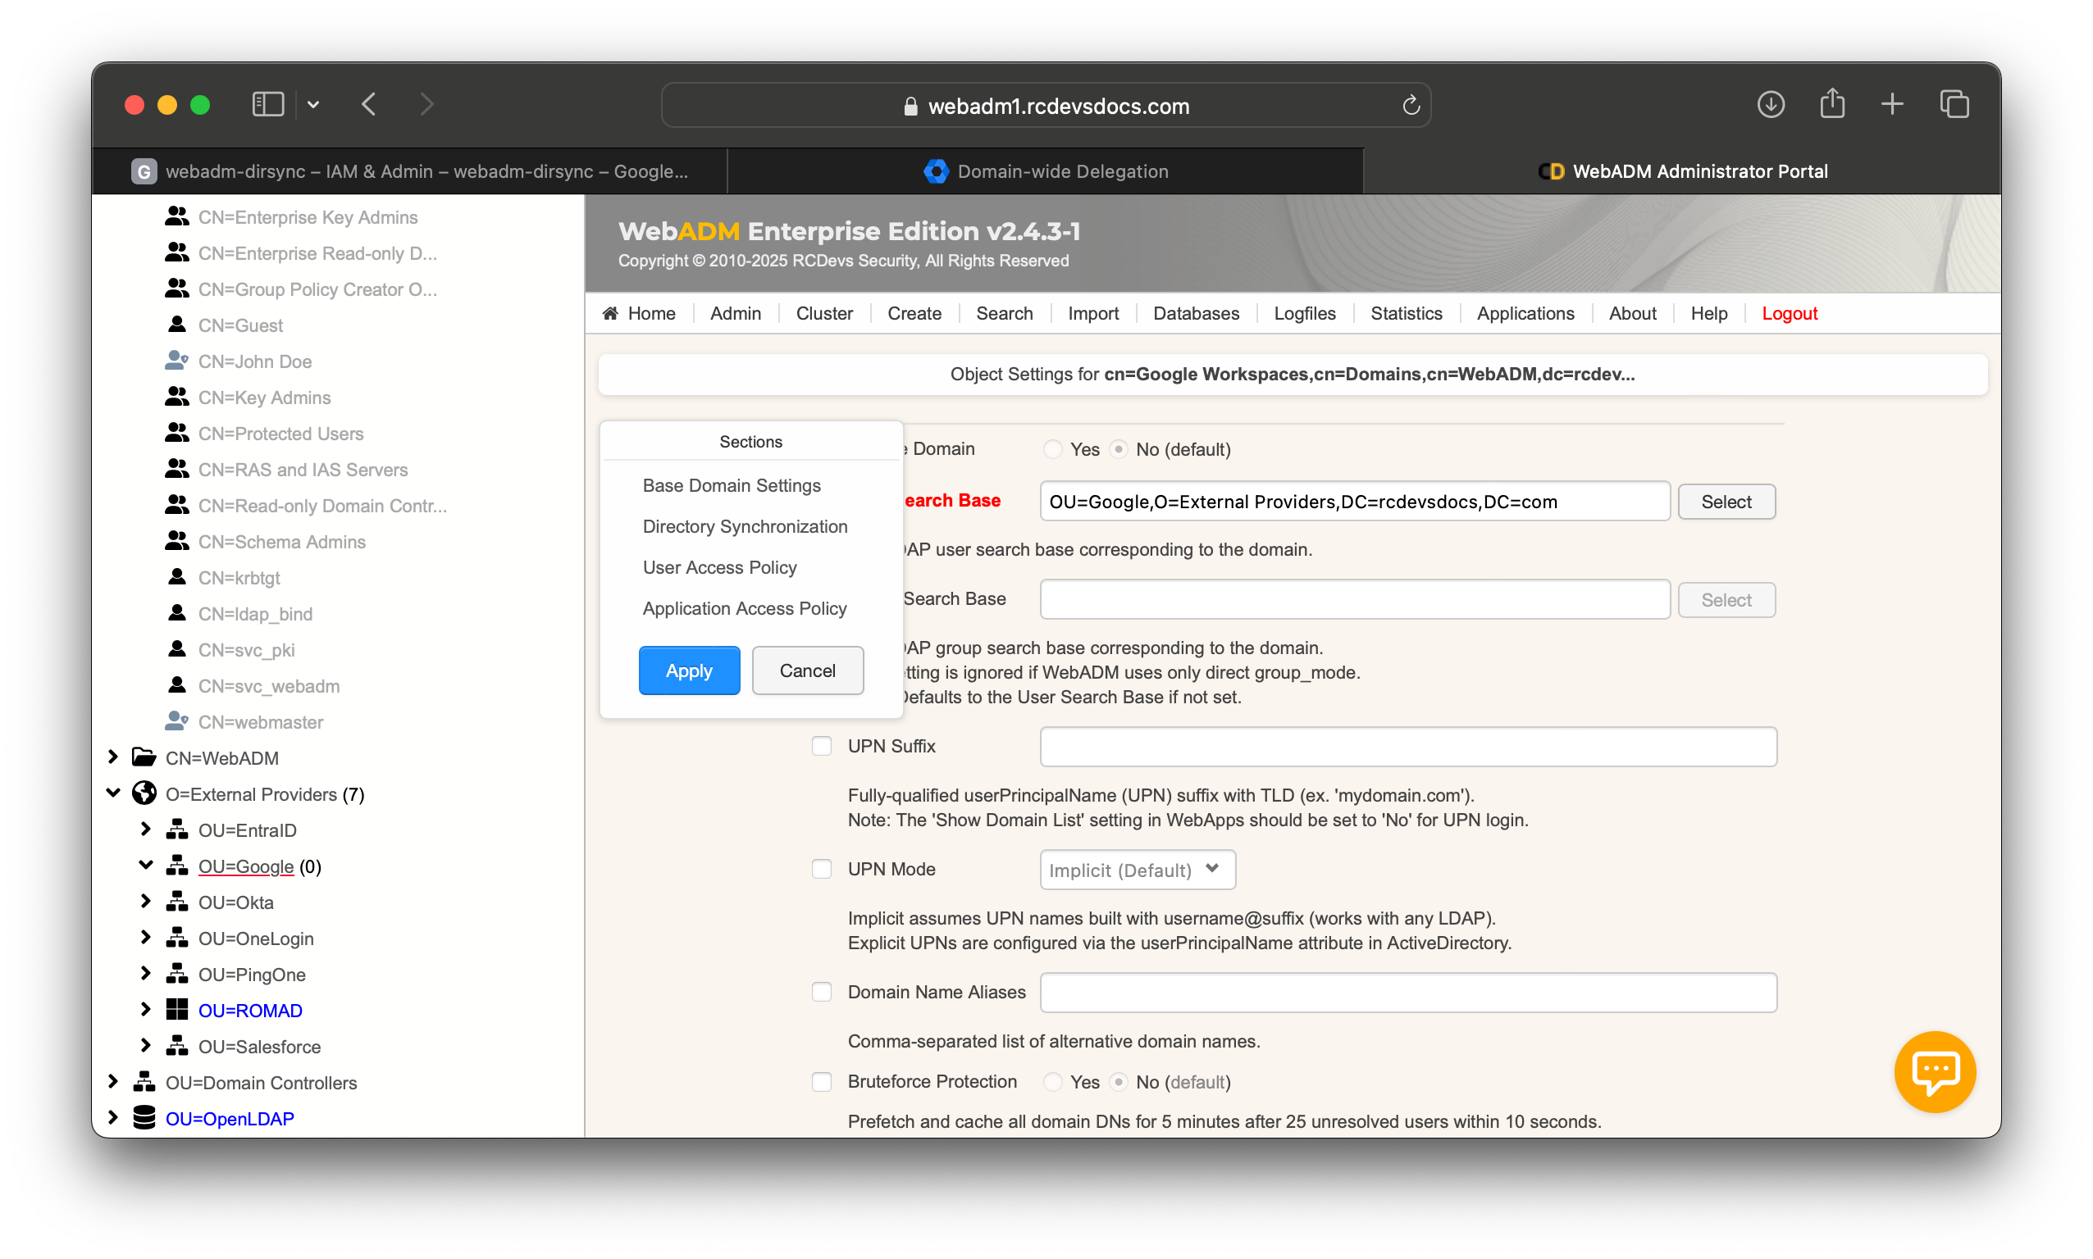Screen dimensions: 2093x1259
Task: Click the user icon beside CN=John Doe
Action: [x=176, y=361]
